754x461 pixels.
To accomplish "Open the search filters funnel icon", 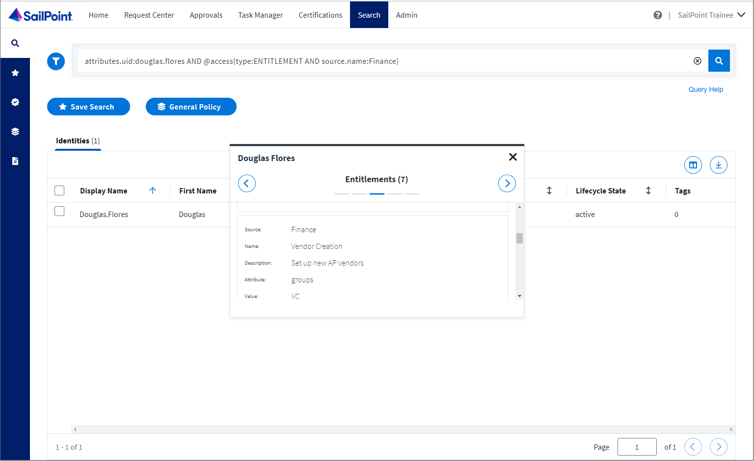I will 55,61.
